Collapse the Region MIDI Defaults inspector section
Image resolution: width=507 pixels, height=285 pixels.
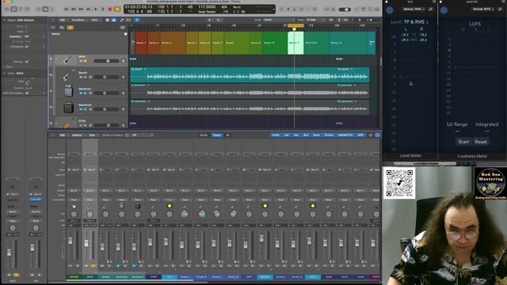5,20
